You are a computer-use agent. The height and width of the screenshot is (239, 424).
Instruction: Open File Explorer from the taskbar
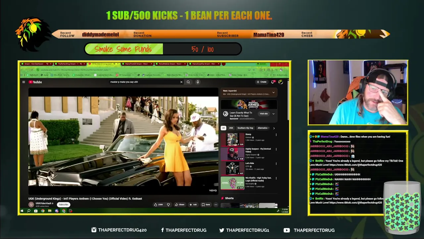pyautogui.click(x=50, y=211)
